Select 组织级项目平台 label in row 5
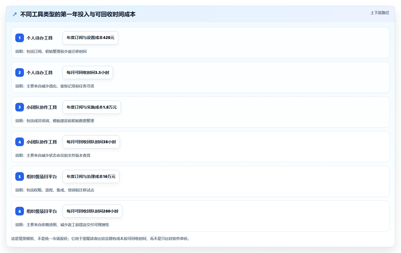This screenshot has height=253, width=401. pyautogui.click(x=42, y=176)
